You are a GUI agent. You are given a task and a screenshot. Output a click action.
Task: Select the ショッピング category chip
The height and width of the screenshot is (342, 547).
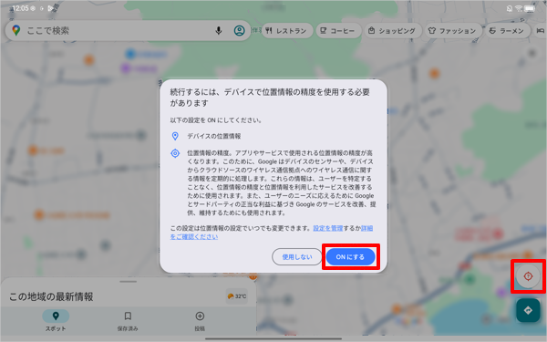coord(392,31)
